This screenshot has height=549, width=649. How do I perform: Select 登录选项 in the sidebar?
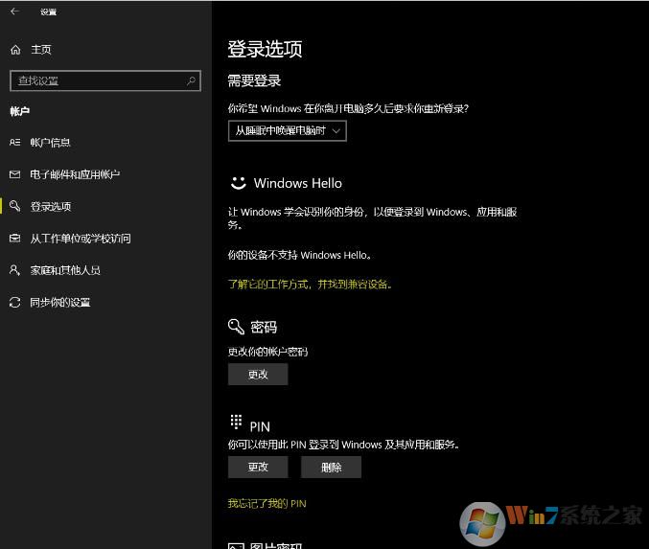[x=51, y=206]
